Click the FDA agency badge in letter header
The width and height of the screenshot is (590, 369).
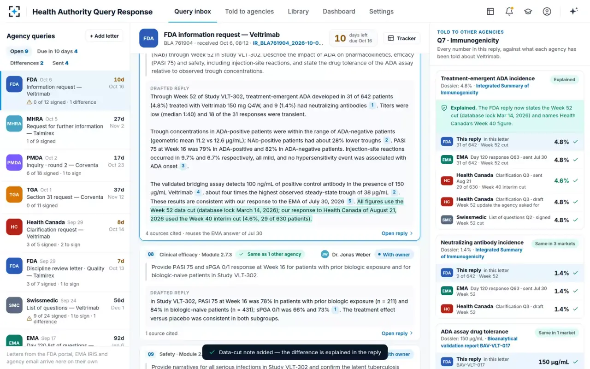[148, 38]
